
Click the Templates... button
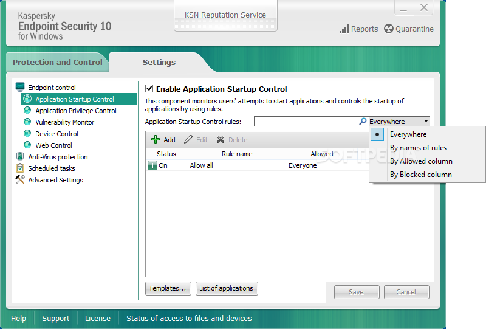(x=168, y=288)
